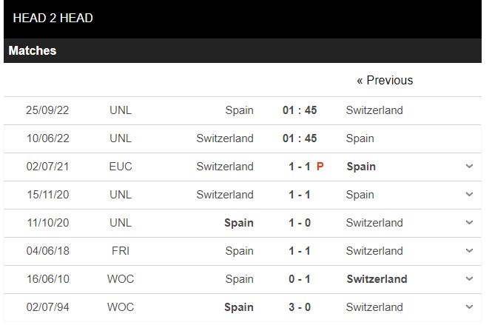The image size is (492, 328).
Task: Open the Spain 1 - 0 score on 11/10/20
Action: click(300, 223)
